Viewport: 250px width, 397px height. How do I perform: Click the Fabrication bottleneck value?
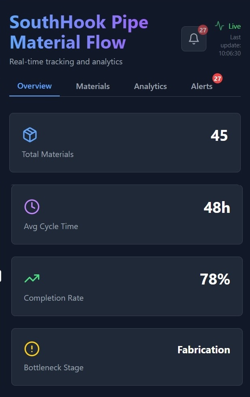click(204, 350)
